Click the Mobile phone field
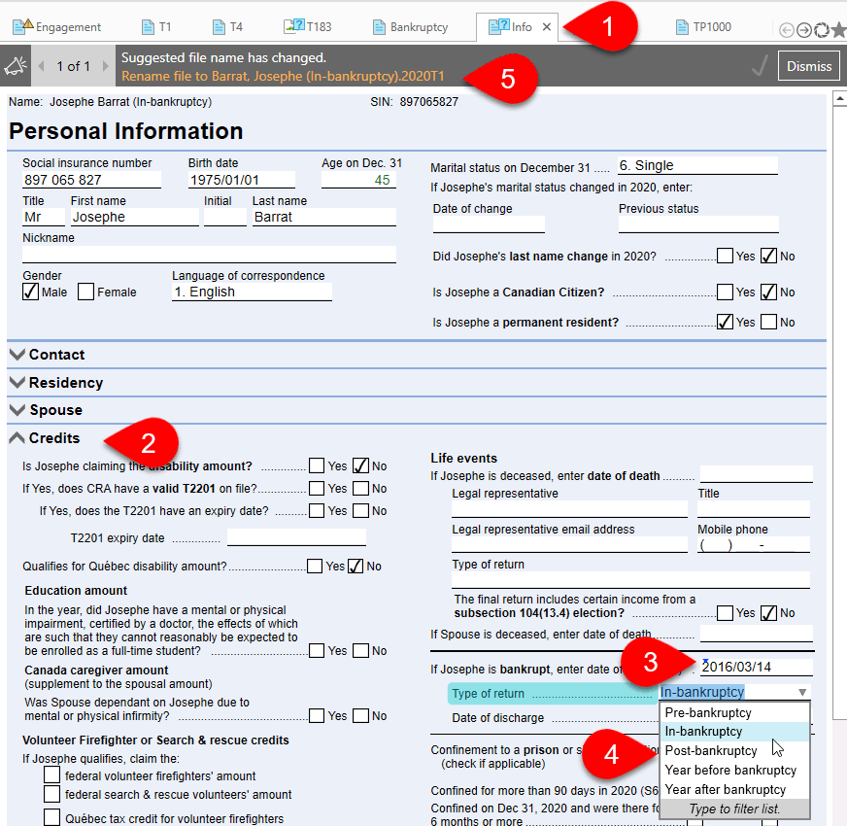Screen dimensions: 847x826 754,544
